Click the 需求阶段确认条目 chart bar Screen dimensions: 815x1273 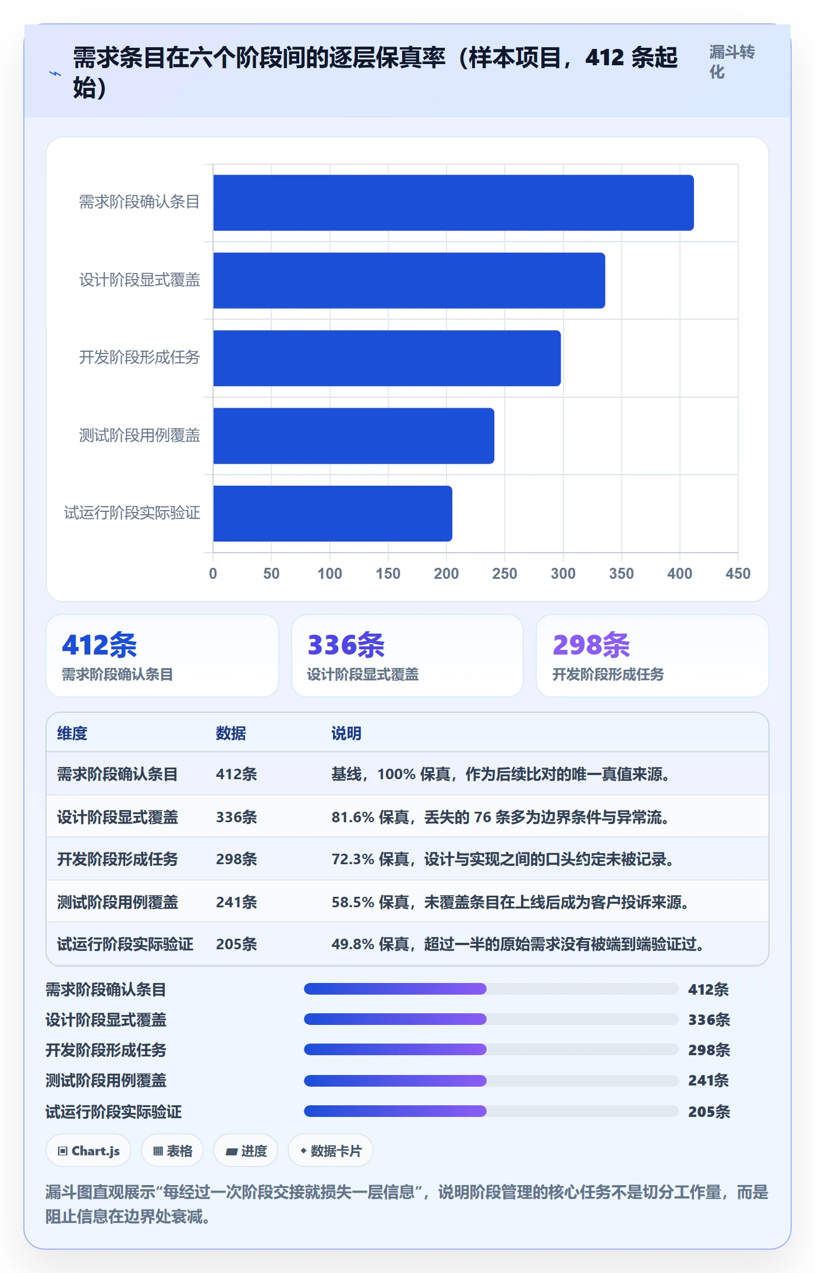coord(453,203)
